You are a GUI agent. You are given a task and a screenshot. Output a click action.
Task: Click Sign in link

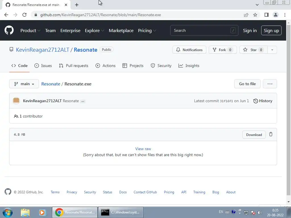pos(250,30)
